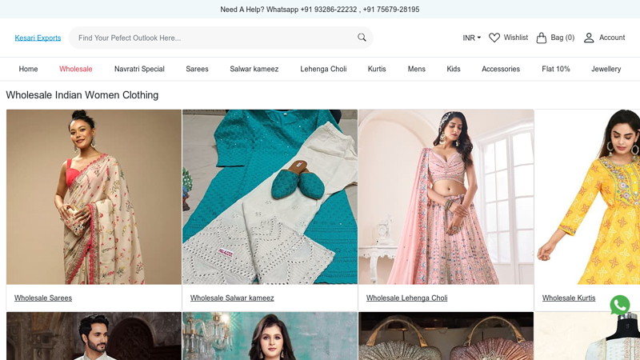Click the Account person icon
This screenshot has height=360, width=640.
pyautogui.click(x=589, y=38)
